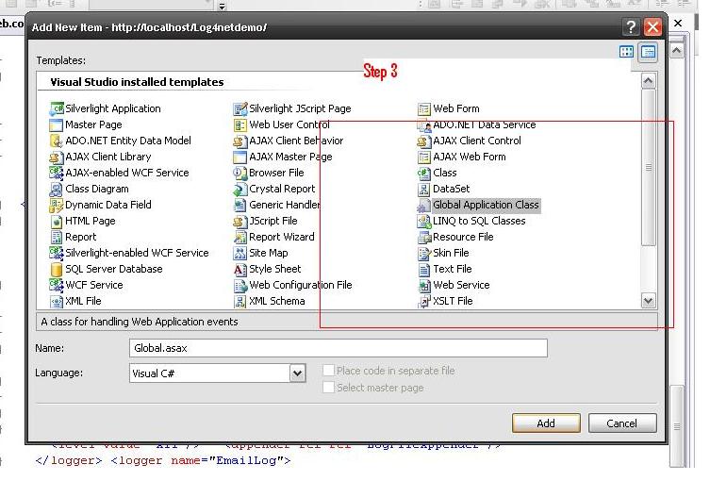Switch templates view to small icons
710x481 pixels.
(x=649, y=52)
